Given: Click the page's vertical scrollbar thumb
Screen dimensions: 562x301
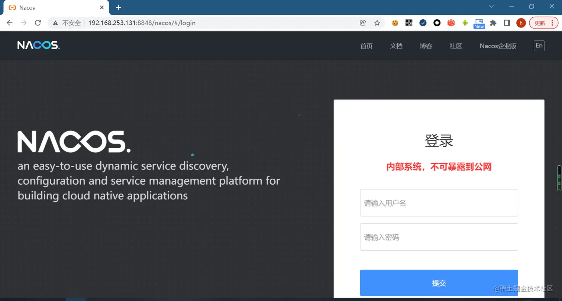Looking at the screenshot, I should 559,178.
